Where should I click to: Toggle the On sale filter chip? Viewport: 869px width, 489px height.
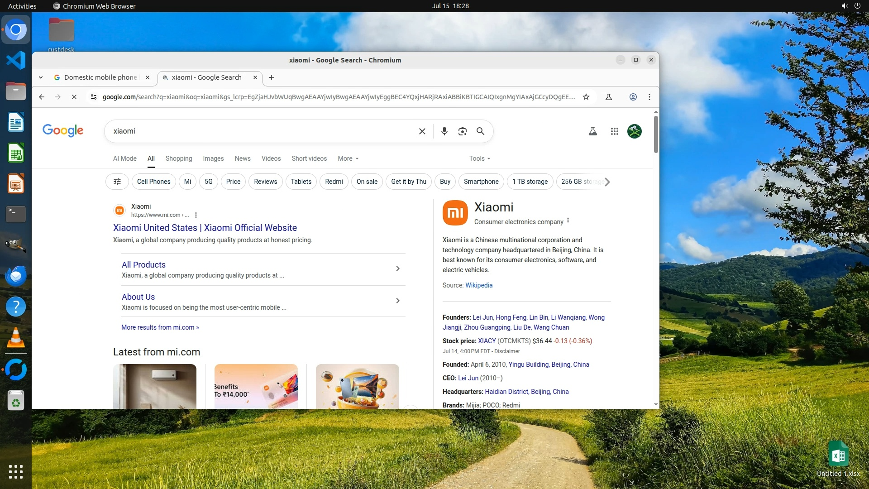pos(367,182)
